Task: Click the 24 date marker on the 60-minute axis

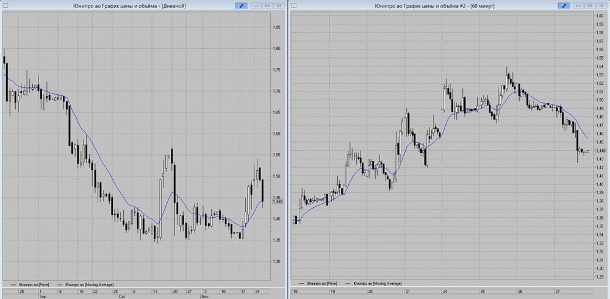Action: pyautogui.click(x=445, y=292)
